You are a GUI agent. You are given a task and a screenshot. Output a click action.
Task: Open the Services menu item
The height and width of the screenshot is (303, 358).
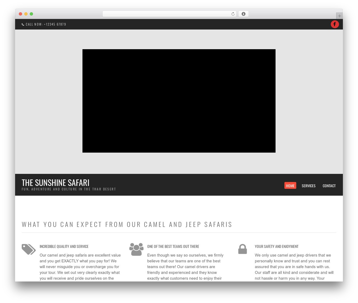(x=308, y=186)
